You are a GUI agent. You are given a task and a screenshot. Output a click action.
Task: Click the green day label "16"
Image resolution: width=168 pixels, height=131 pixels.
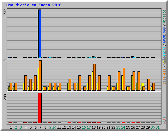click(x=84, y=127)
